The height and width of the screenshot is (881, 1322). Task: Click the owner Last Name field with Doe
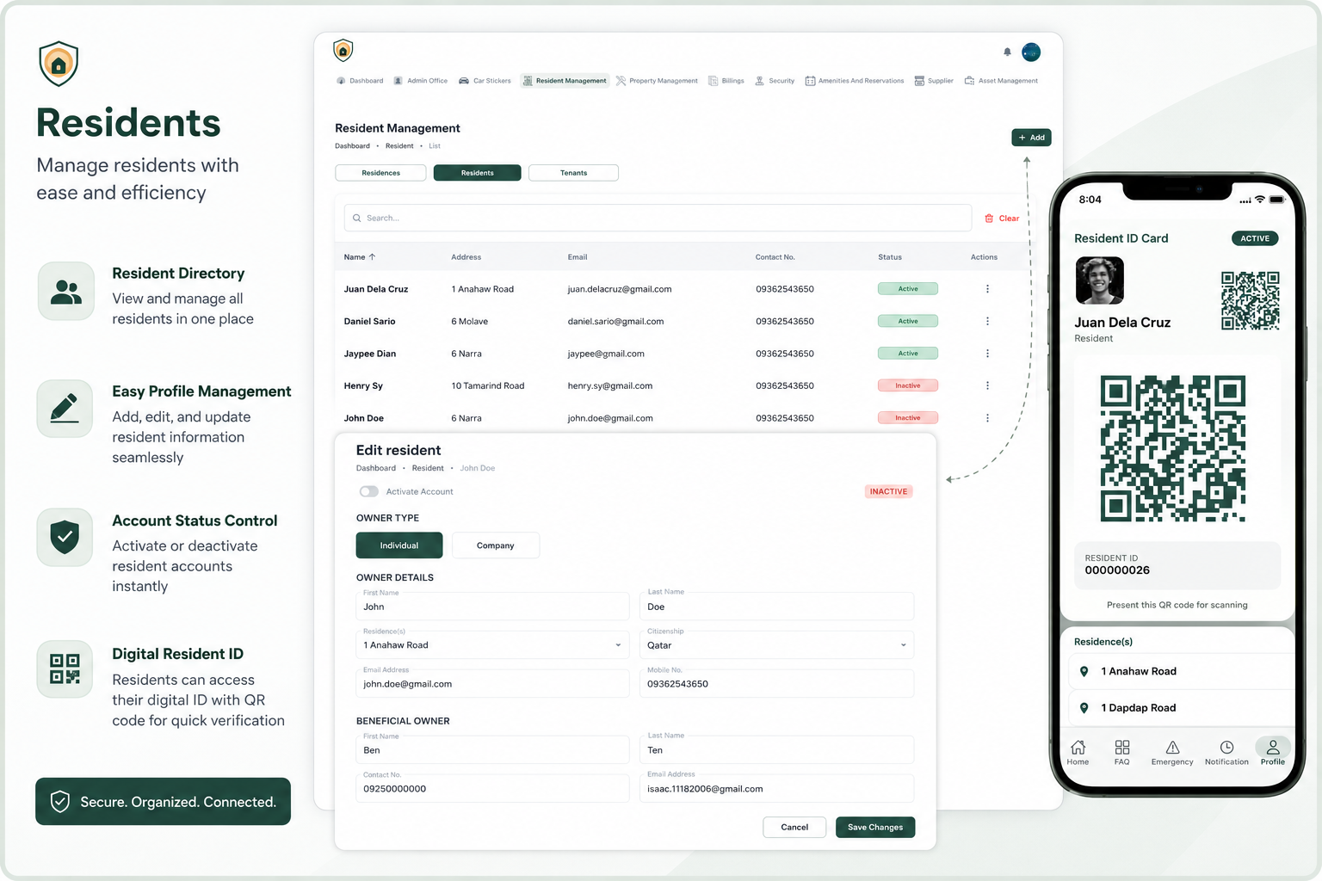(776, 607)
